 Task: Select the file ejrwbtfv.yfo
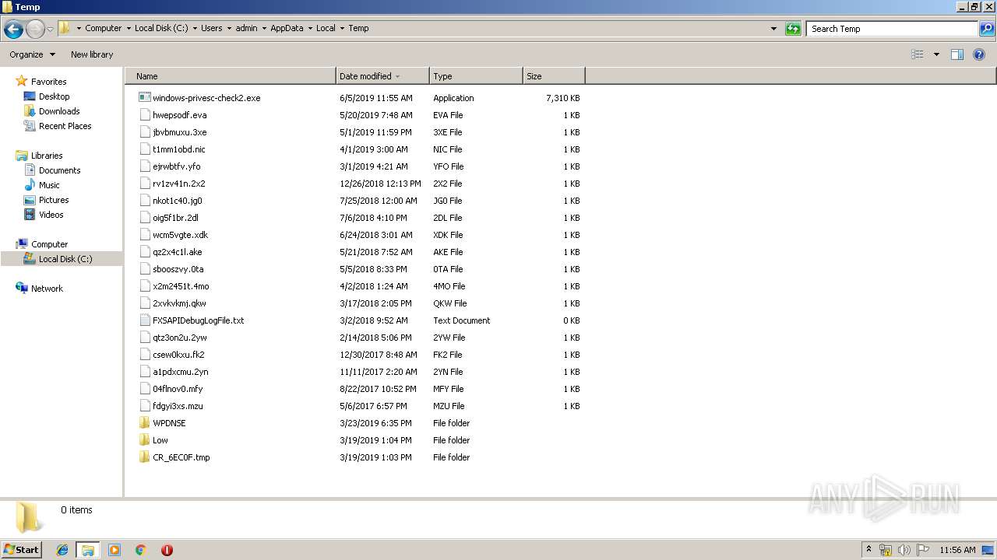click(x=176, y=166)
